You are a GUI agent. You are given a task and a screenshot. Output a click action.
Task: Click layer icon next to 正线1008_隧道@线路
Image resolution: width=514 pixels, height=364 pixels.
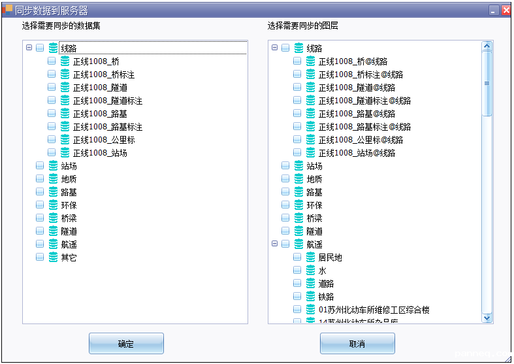pos(310,88)
